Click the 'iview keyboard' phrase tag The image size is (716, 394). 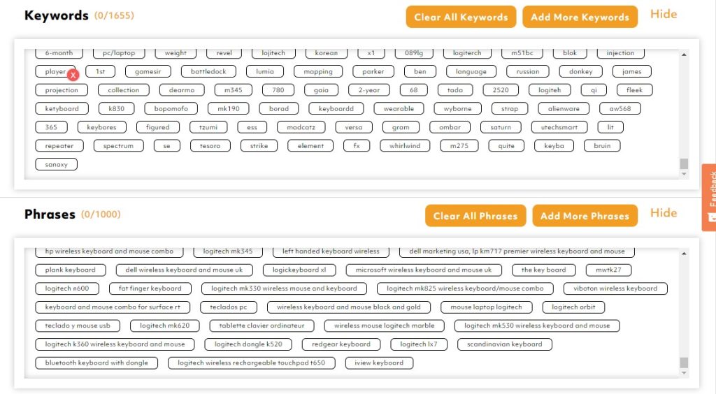click(378, 363)
